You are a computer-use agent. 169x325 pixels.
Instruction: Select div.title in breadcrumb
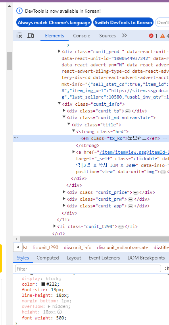[161, 248]
